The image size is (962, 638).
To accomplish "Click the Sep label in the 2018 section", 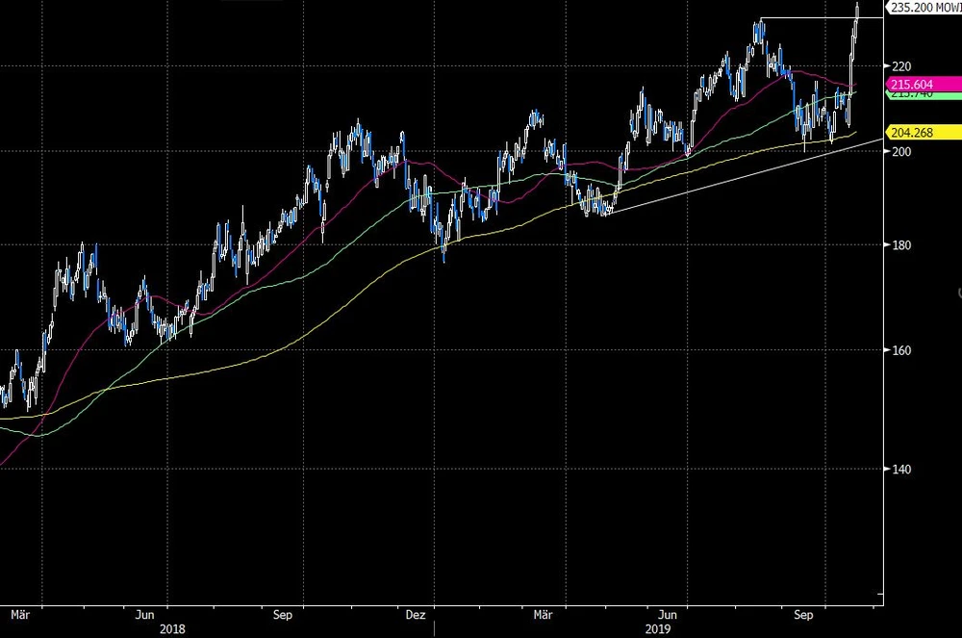I will pyautogui.click(x=282, y=613).
